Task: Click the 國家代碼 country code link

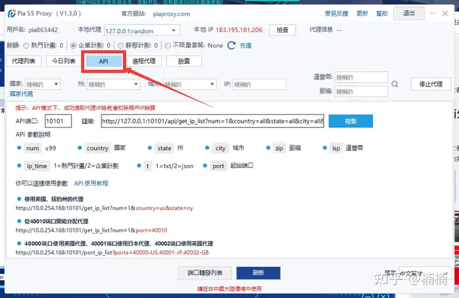Action: 22,94
